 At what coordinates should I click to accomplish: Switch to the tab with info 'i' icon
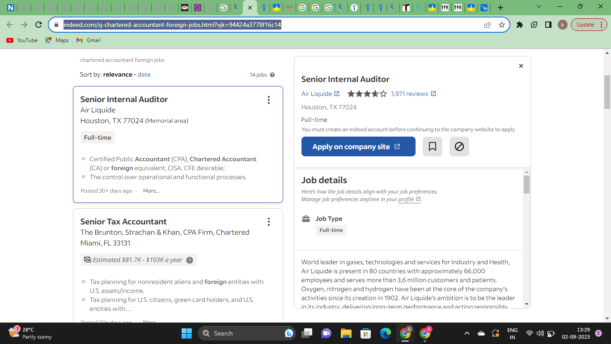click(354, 8)
